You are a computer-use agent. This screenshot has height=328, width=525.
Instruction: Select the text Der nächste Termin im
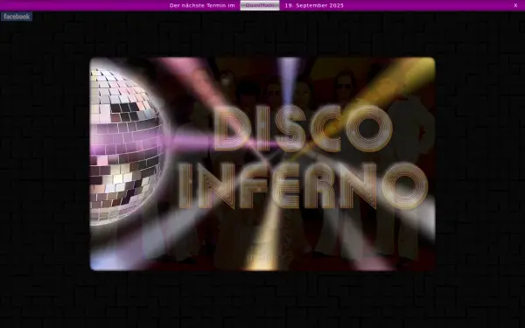pyautogui.click(x=202, y=5)
